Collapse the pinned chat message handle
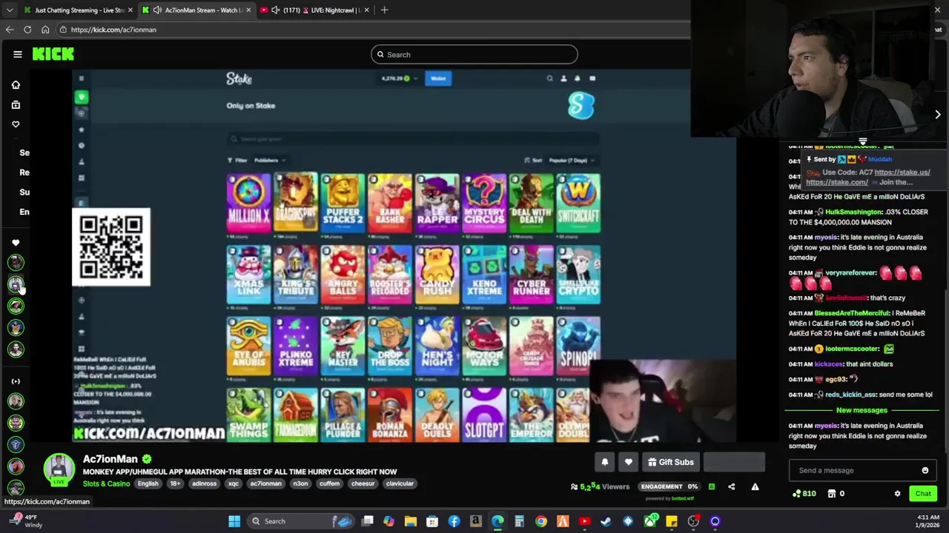The width and height of the screenshot is (949, 533). pyautogui.click(x=862, y=141)
